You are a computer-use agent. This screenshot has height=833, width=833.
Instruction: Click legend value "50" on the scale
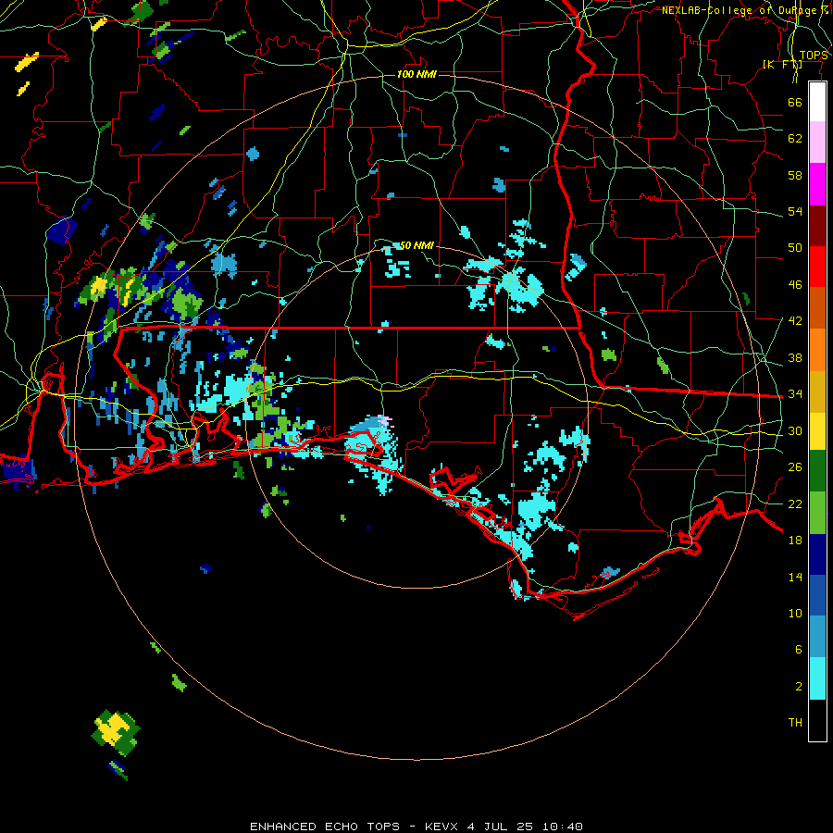pos(795,248)
